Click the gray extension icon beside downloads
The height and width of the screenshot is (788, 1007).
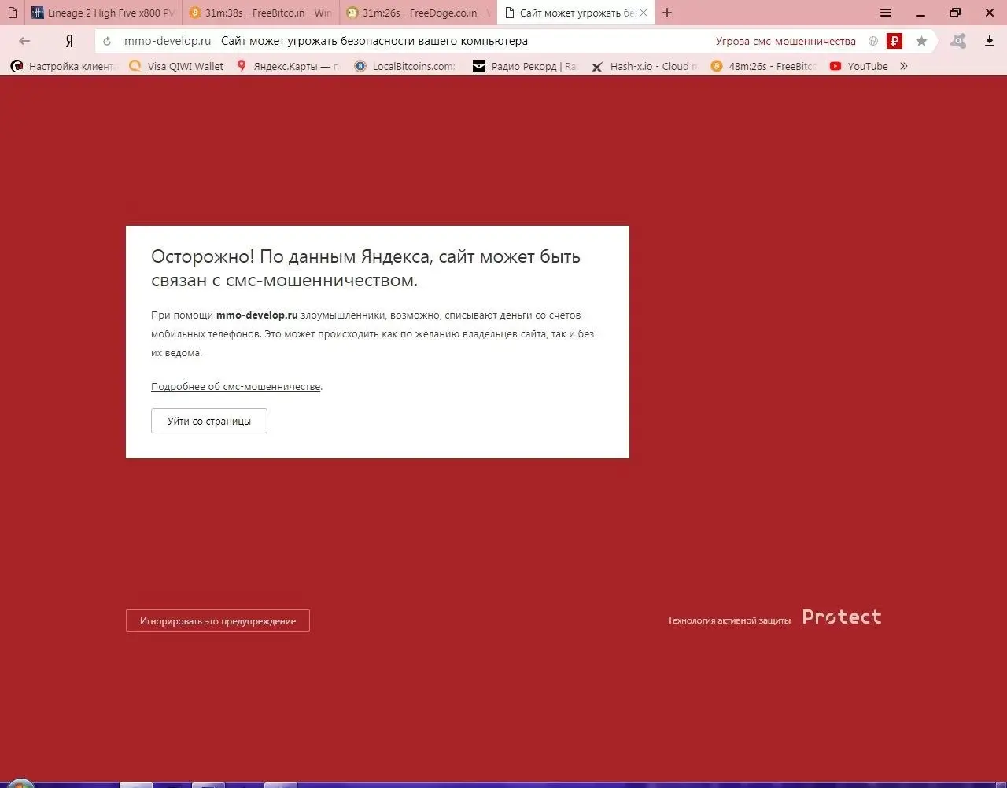coord(958,41)
